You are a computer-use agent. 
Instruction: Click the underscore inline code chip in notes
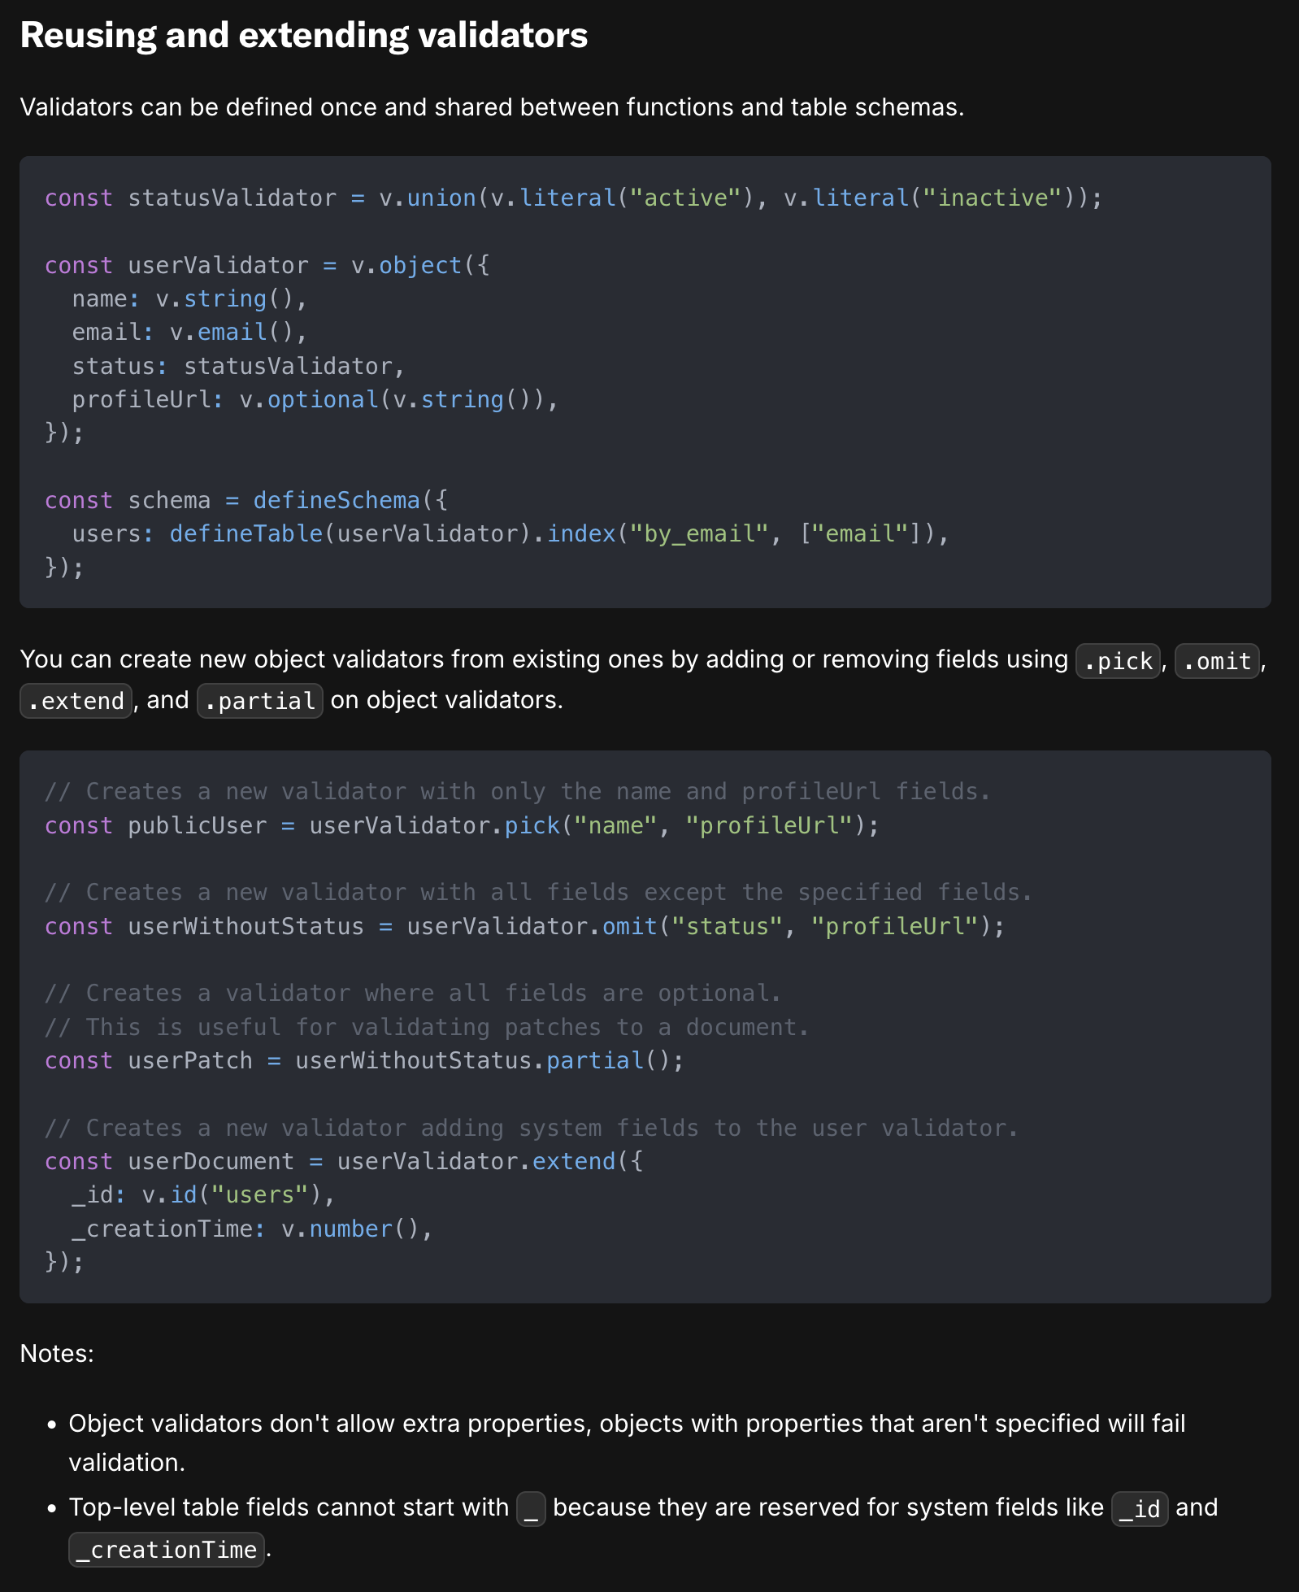[531, 1509]
